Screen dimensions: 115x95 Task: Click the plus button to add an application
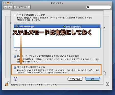pos(16,51)
